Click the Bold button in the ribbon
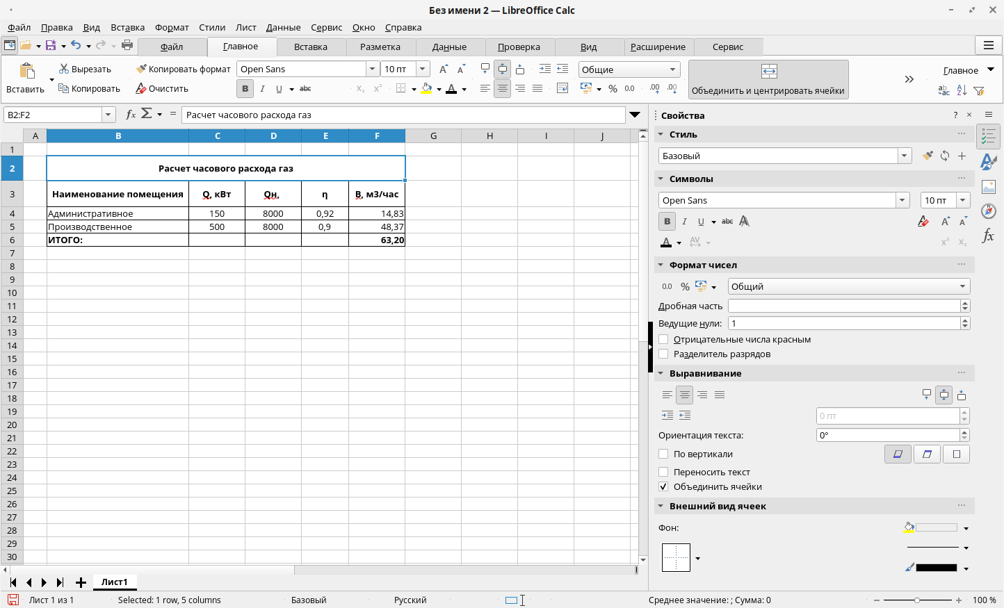 (x=245, y=89)
